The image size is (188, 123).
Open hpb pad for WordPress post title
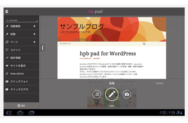(108, 54)
